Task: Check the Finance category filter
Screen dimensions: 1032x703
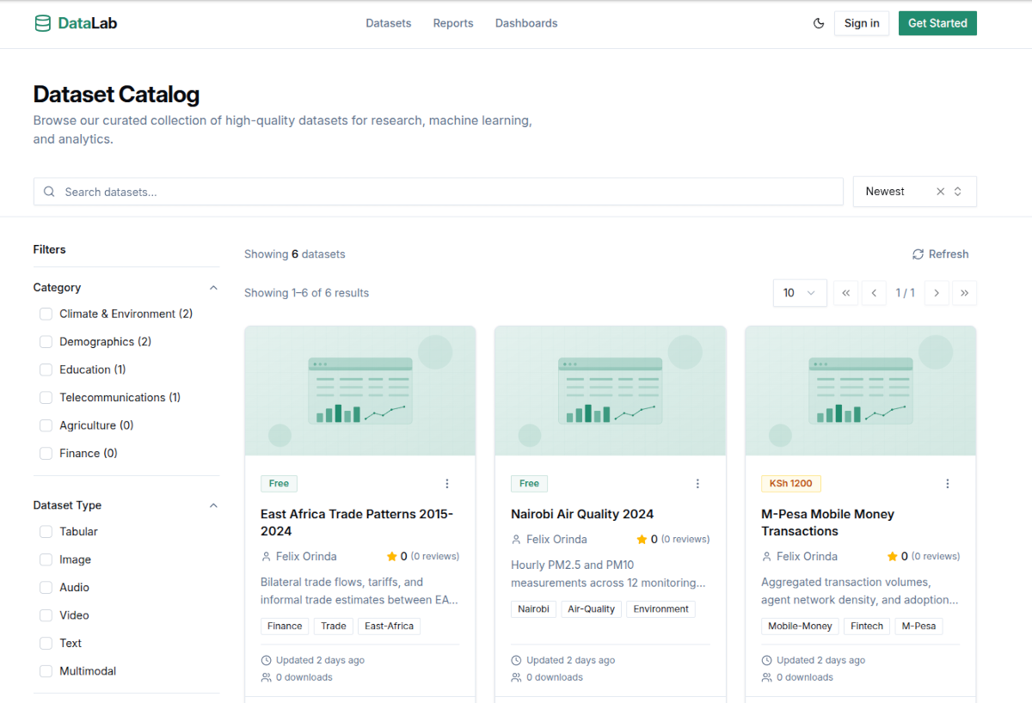Action: (46, 454)
